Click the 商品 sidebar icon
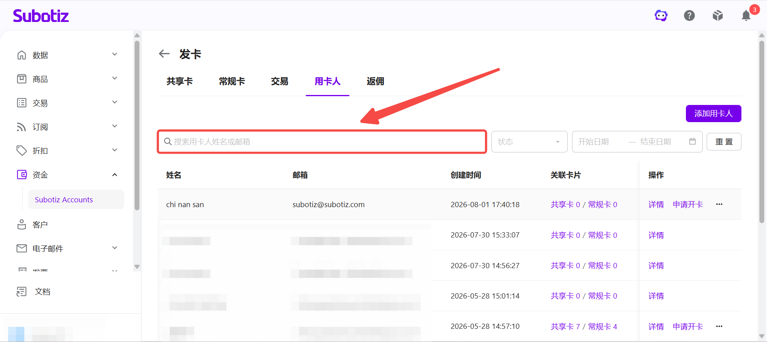Image resolution: width=767 pixels, height=342 pixels. tap(22, 79)
